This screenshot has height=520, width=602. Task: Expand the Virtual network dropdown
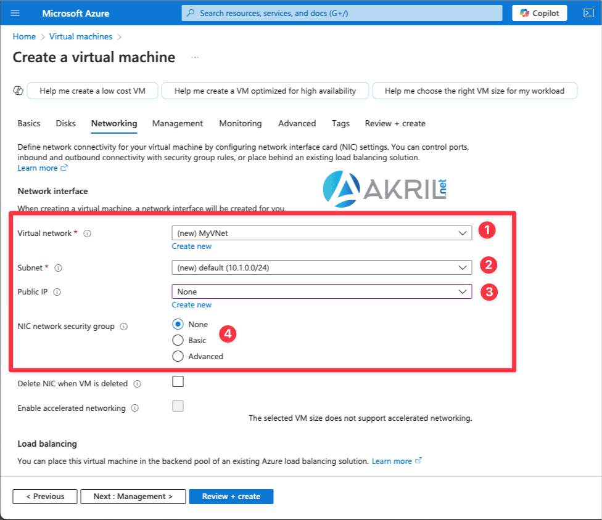pyautogui.click(x=322, y=233)
